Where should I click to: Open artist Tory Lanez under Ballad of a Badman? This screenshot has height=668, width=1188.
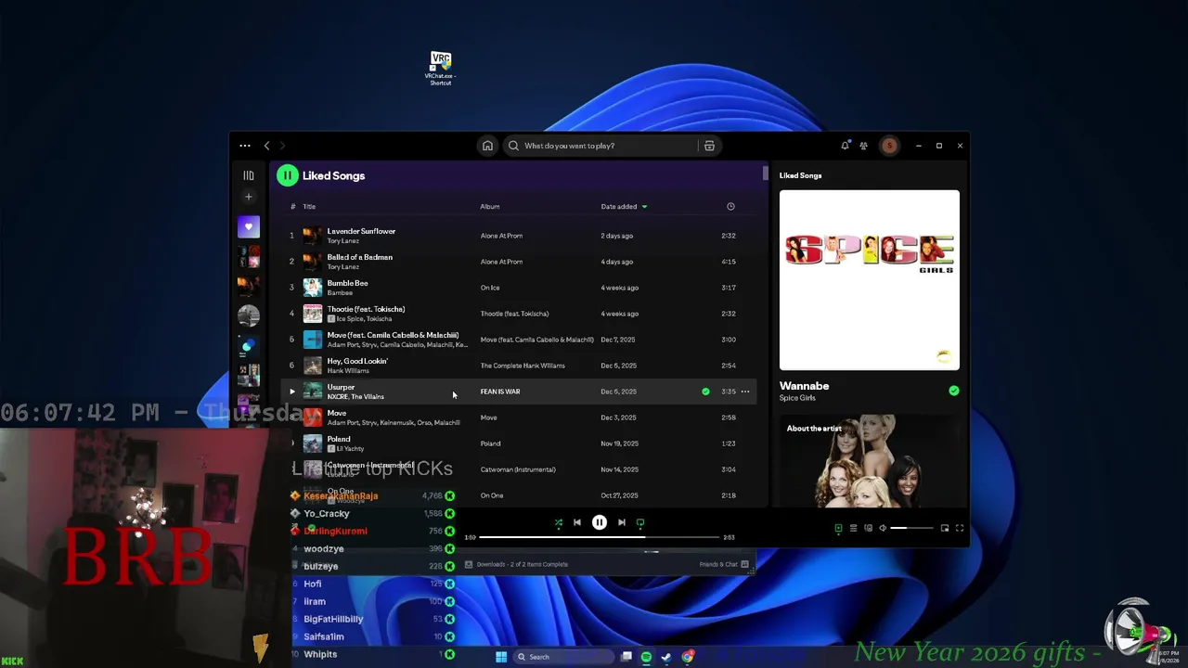point(343,267)
